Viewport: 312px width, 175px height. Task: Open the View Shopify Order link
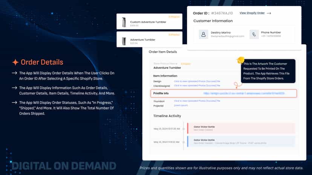tap(252, 13)
